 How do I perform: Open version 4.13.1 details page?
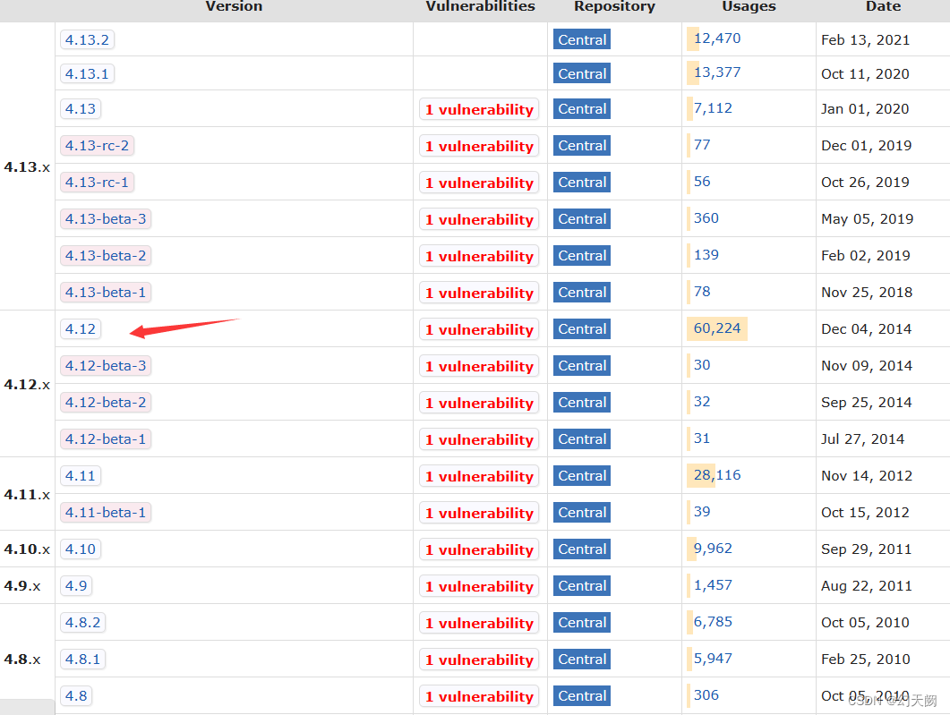[87, 73]
